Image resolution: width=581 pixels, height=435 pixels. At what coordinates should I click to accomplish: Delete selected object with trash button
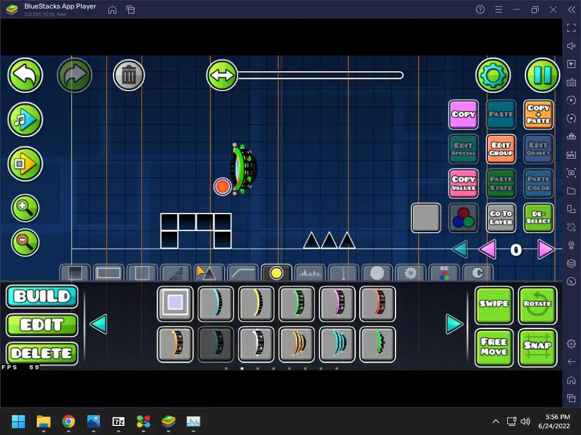[x=129, y=75]
